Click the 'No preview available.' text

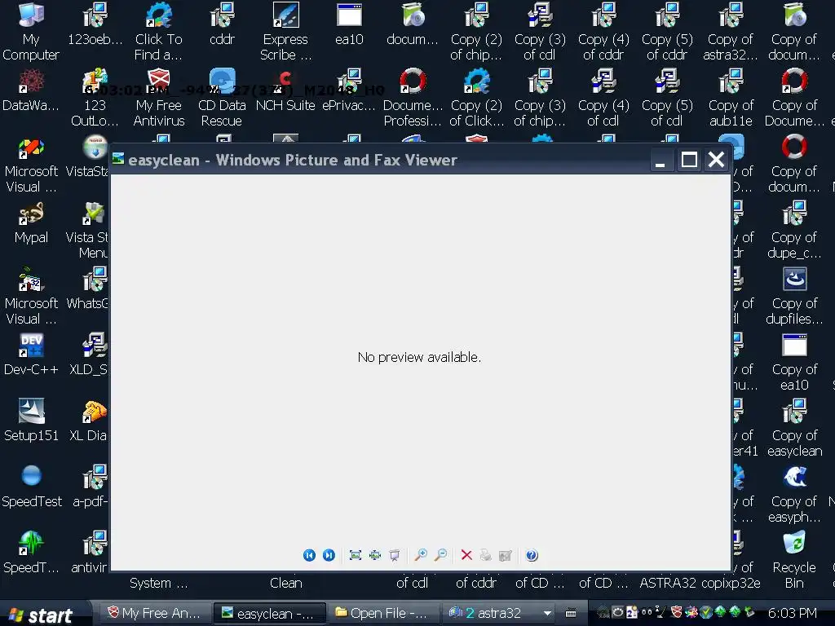point(419,357)
